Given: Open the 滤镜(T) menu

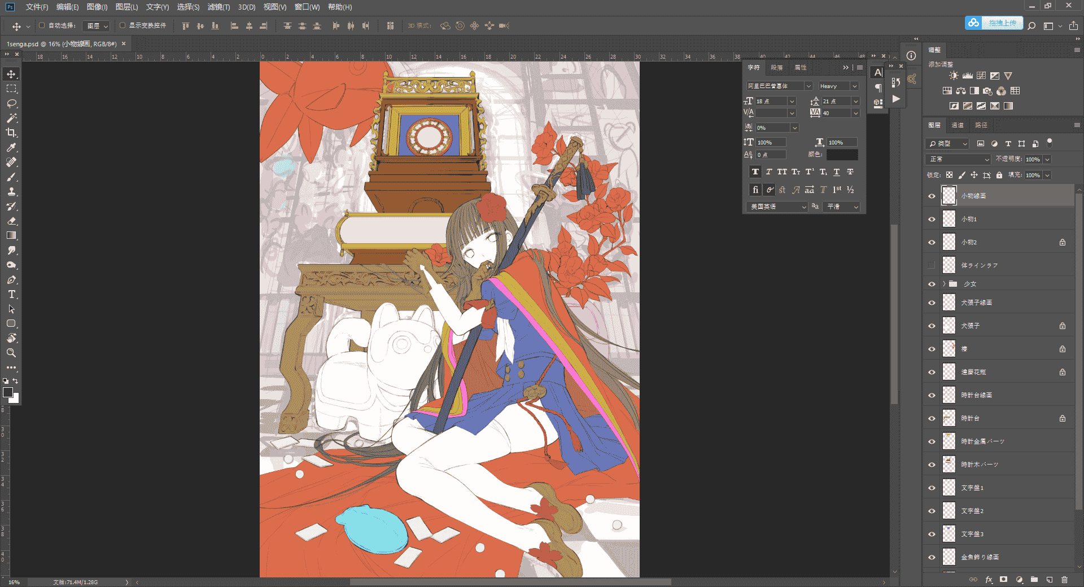Looking at the screenshot, I should click(218, 7).
